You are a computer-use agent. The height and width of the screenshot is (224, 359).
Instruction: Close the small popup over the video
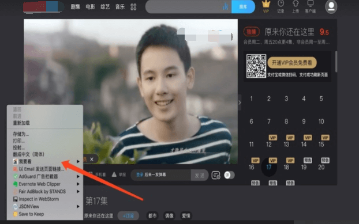click(x=92, y=159)
